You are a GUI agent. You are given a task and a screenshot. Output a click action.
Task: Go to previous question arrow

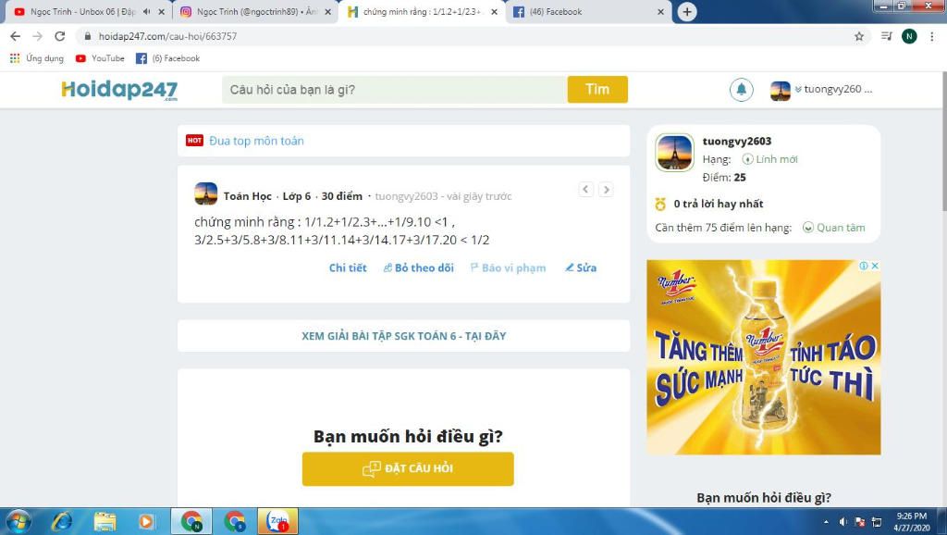pyautogui.click(x=585, y=189)
